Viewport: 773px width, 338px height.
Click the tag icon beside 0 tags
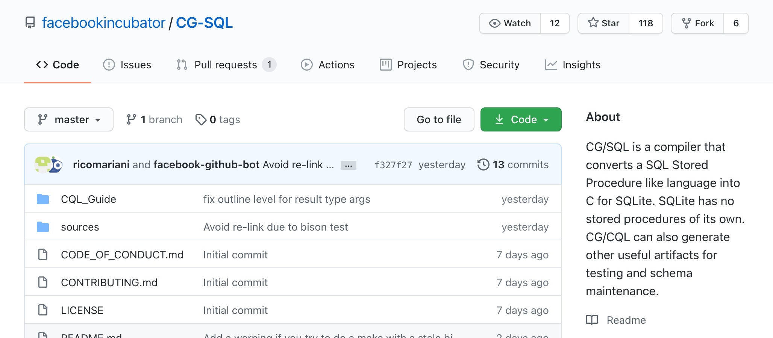[200, 119]
